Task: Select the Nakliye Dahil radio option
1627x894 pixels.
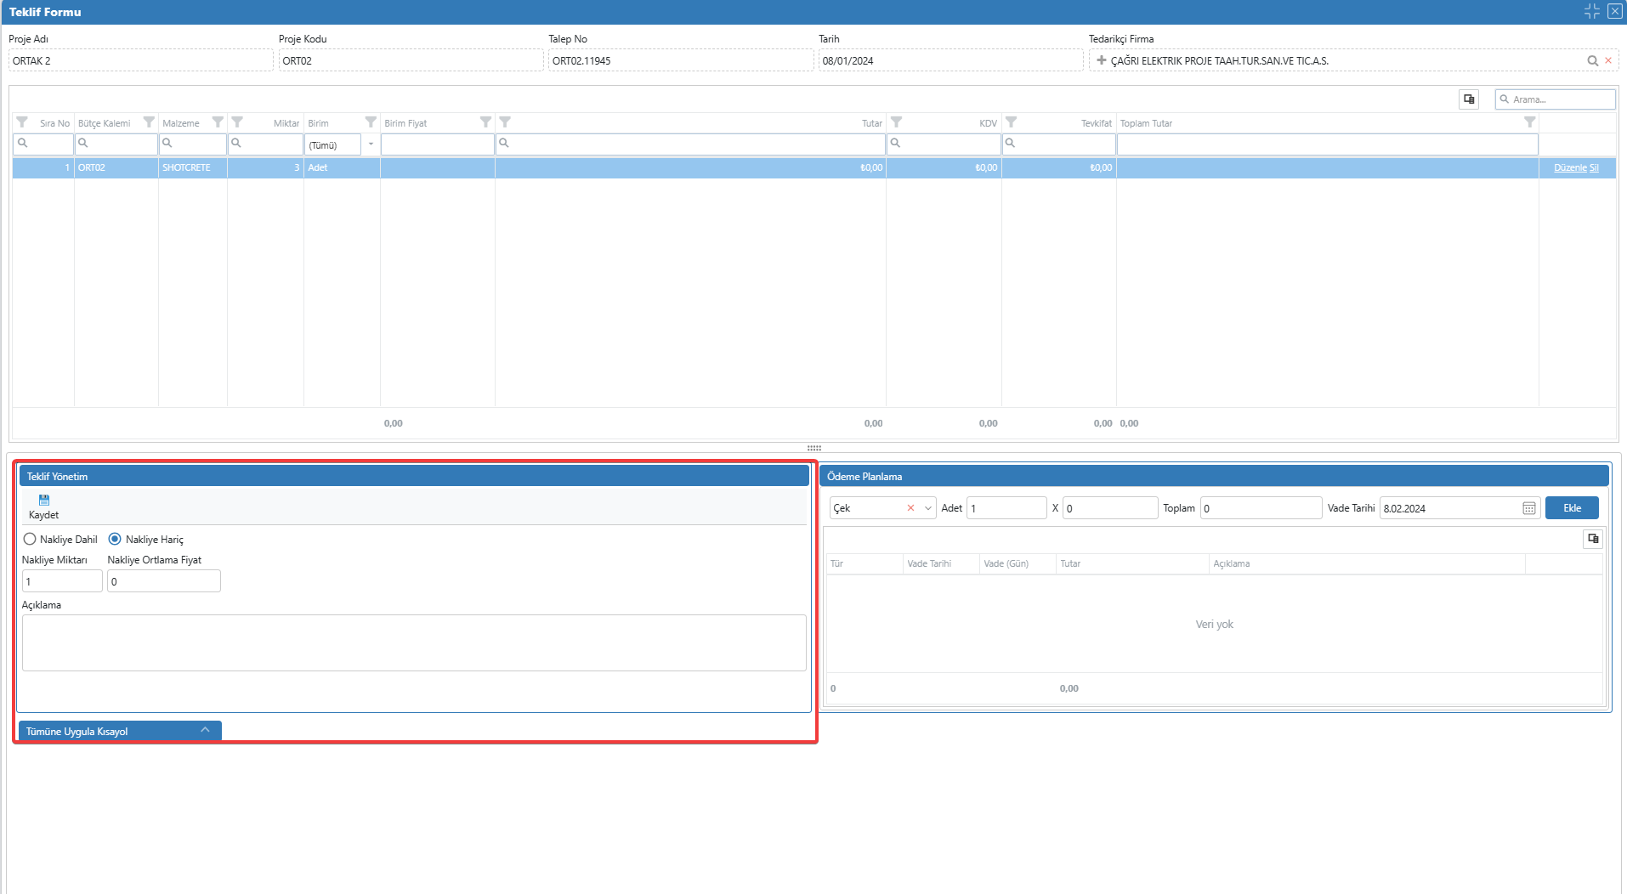Action: (x=30, y=540)
